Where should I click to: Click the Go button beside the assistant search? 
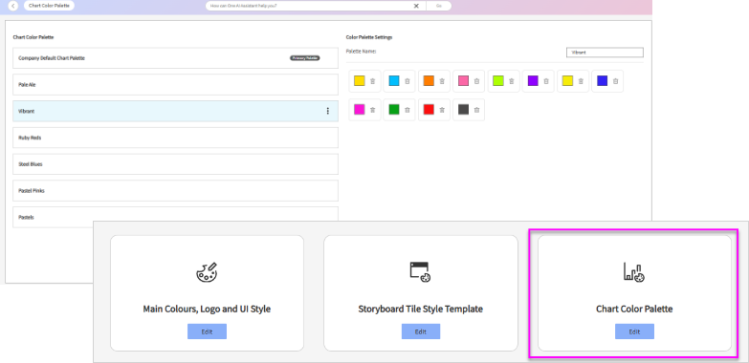coord(438,6)
